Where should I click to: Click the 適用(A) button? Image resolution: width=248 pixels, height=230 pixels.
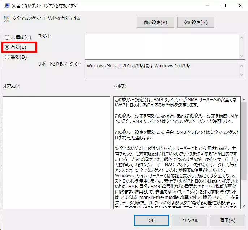click(227, 220)
